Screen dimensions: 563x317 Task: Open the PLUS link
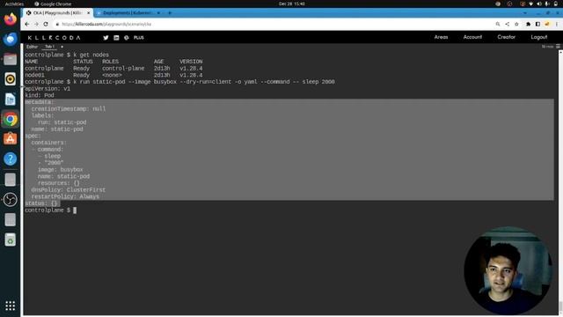[x=139, y=37]
